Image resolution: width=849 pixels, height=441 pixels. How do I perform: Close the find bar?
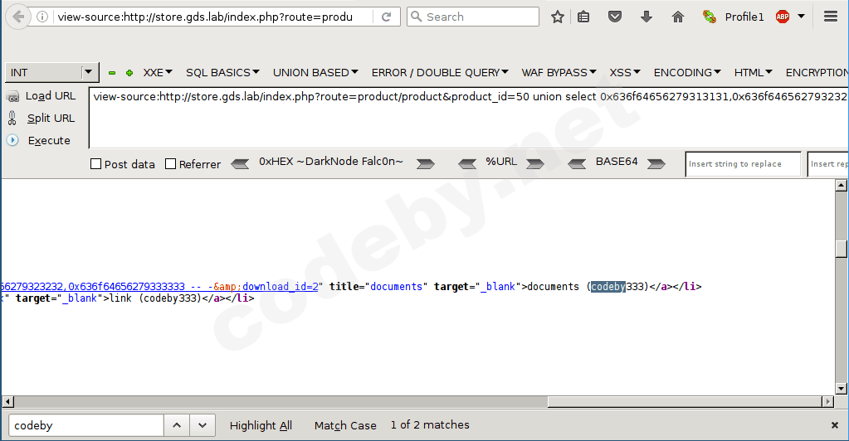[x=834, y=425]
